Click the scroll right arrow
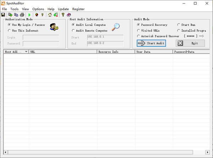Viewport: 213px width, 158px height. pos(207,152)
